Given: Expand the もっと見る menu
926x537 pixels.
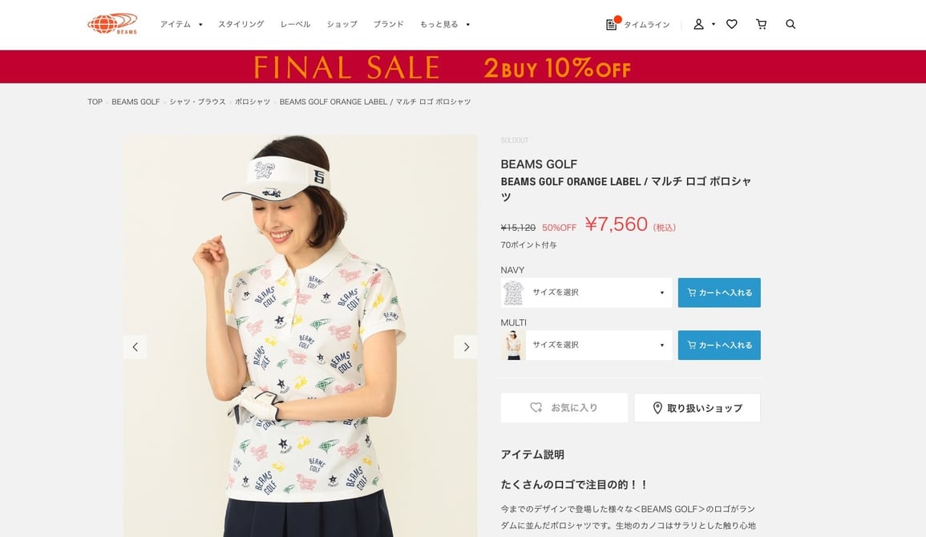Looking at the screenshot, I should click(x=445, y=24).
